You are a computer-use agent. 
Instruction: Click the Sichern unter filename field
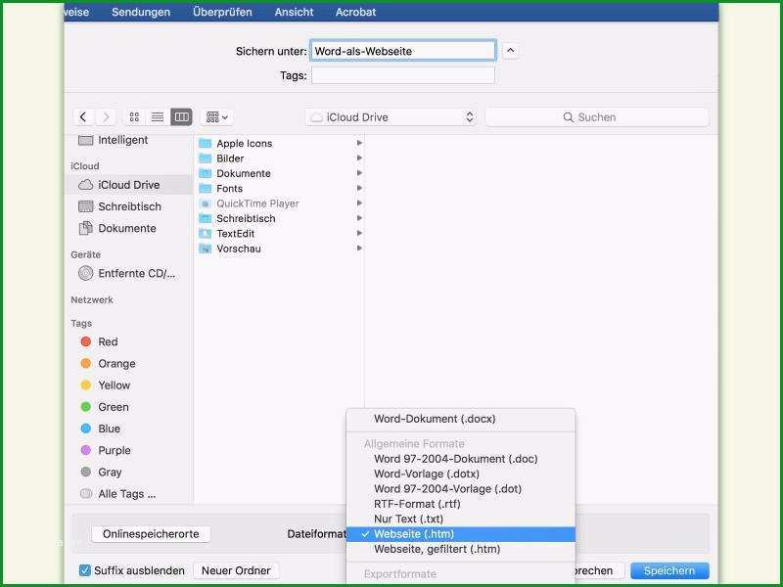pyautogui.click(x=403, y=51)
